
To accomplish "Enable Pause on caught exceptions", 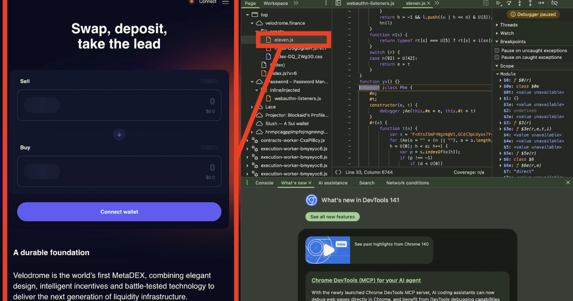I will [x=497, y=57].
